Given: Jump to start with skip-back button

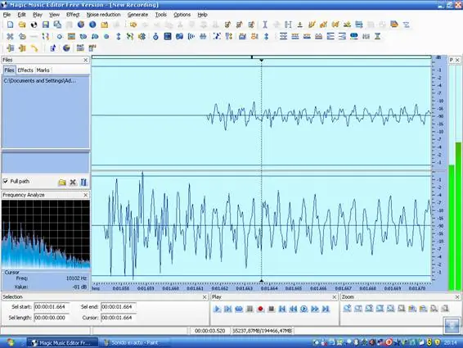Looking at the screenshot, I should click(282, 309).
